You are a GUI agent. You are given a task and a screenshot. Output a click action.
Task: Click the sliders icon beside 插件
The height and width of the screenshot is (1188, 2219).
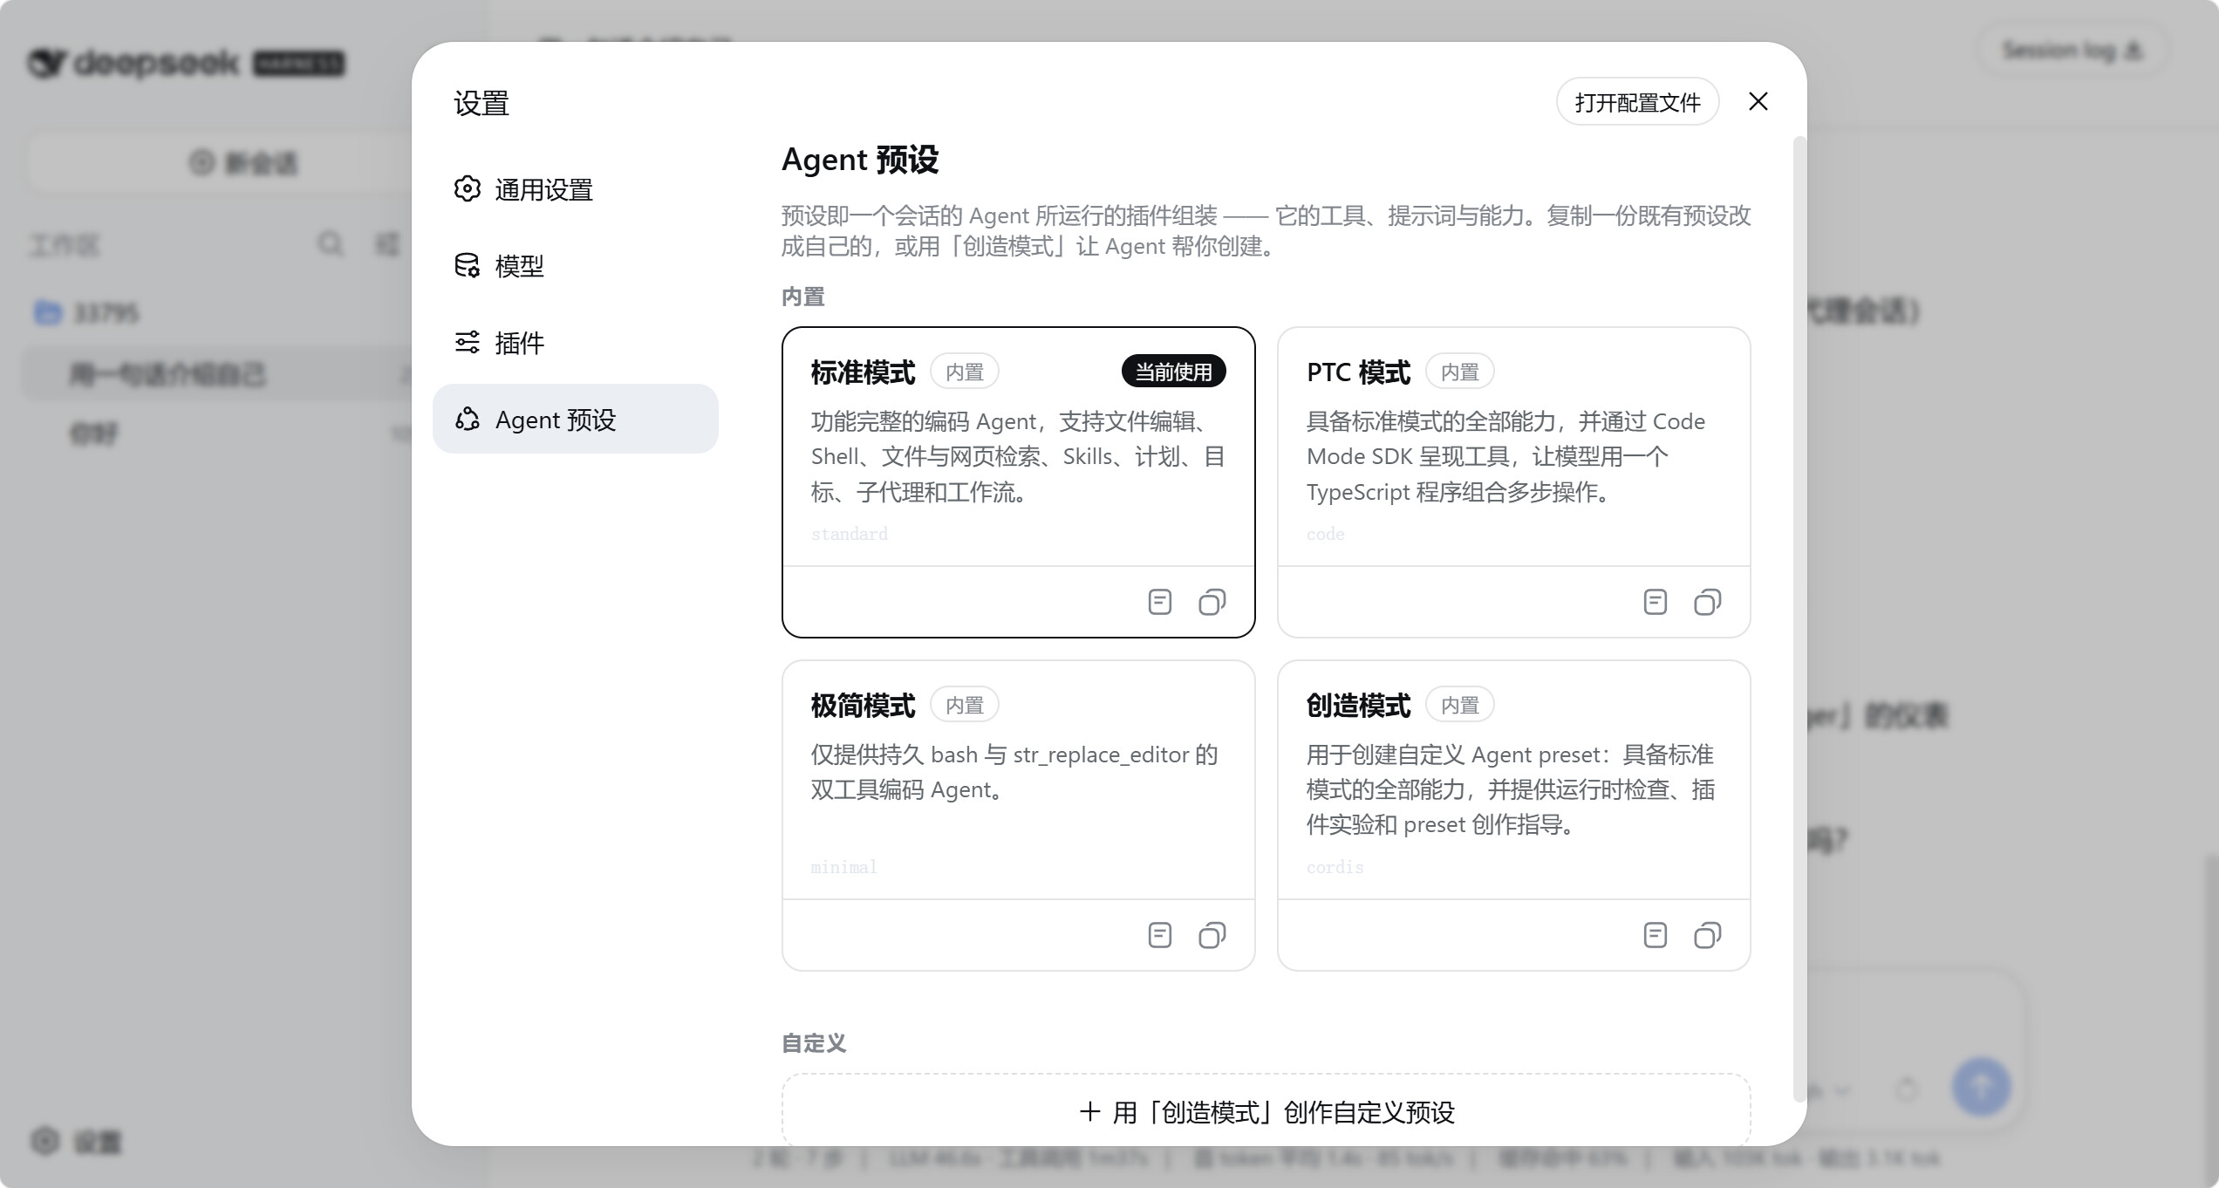click(468, 343)
